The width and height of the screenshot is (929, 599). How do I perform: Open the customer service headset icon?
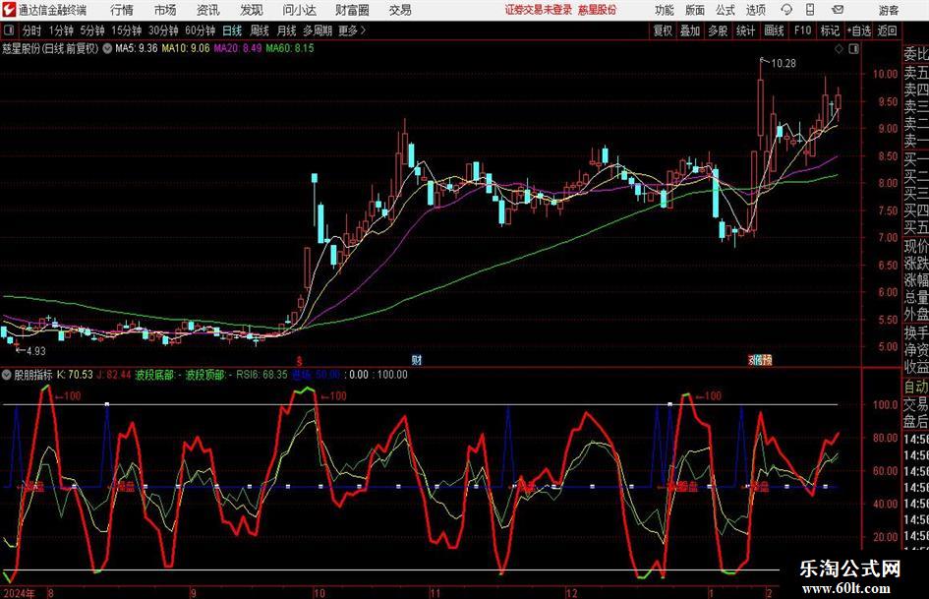[786, 10]
